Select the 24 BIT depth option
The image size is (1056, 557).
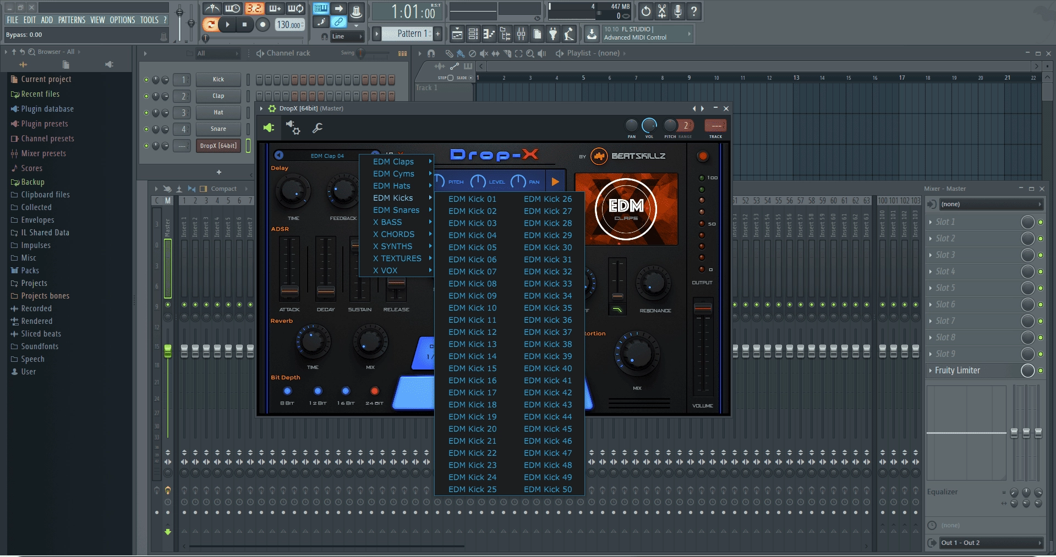click(374, 391)
